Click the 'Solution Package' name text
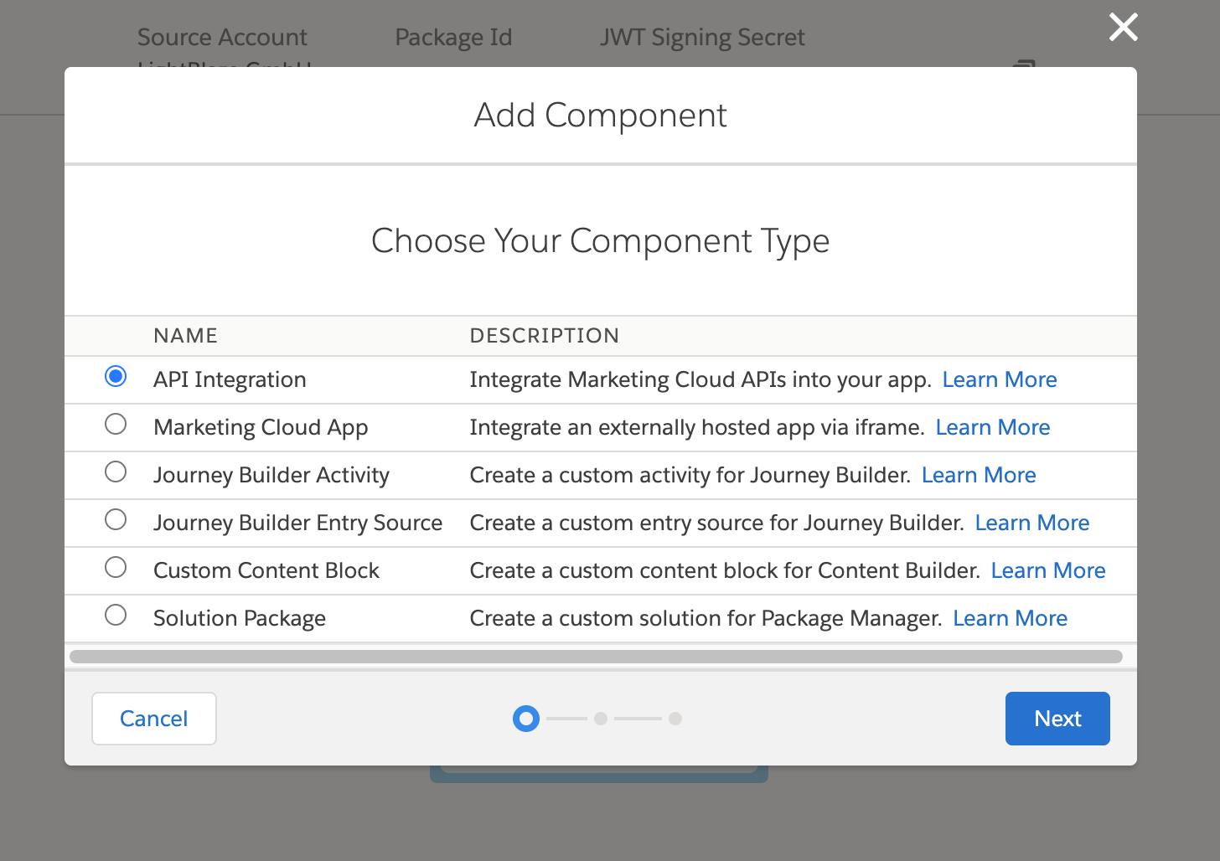The width and height of the screenshot is (1220, 861). point(240,618)
